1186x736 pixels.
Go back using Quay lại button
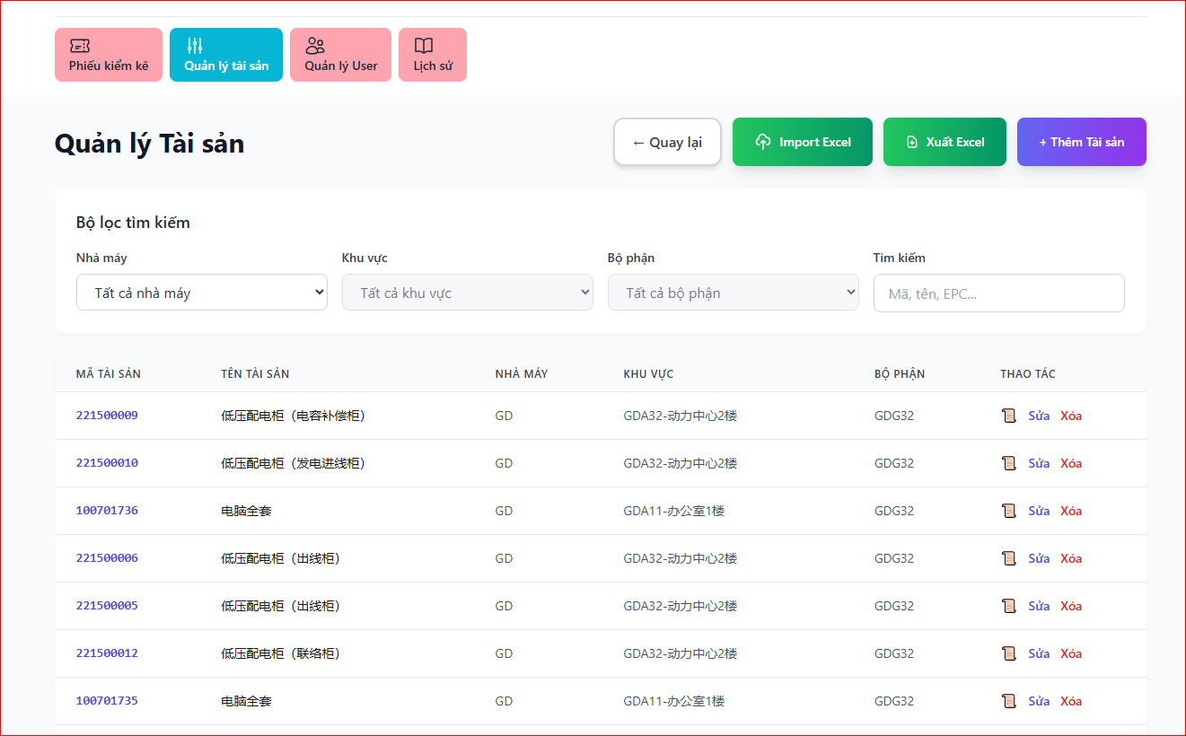point(667,142)
